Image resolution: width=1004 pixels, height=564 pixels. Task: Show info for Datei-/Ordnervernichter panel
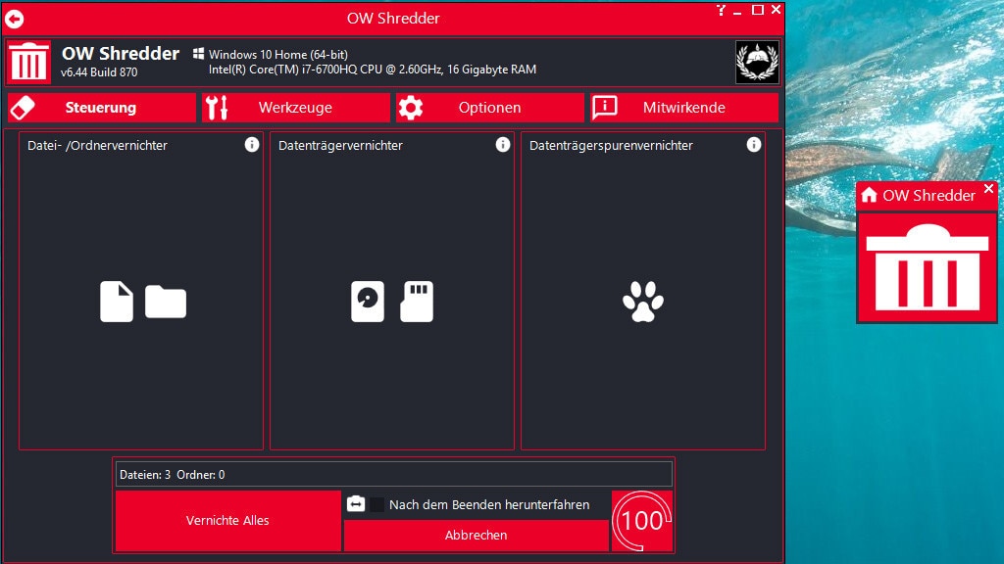(x=252, y=145)
